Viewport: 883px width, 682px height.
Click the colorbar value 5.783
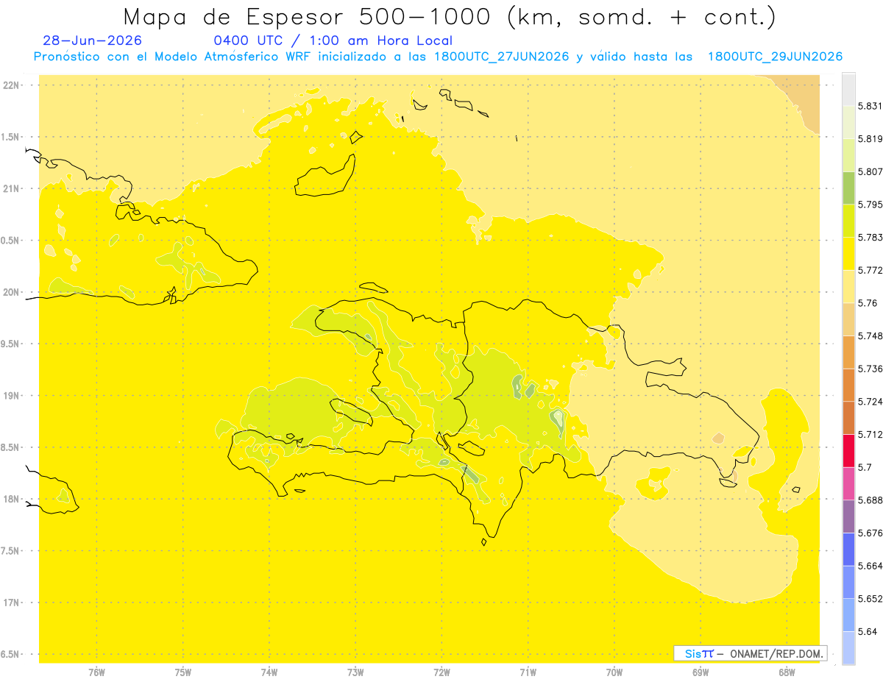870,237
